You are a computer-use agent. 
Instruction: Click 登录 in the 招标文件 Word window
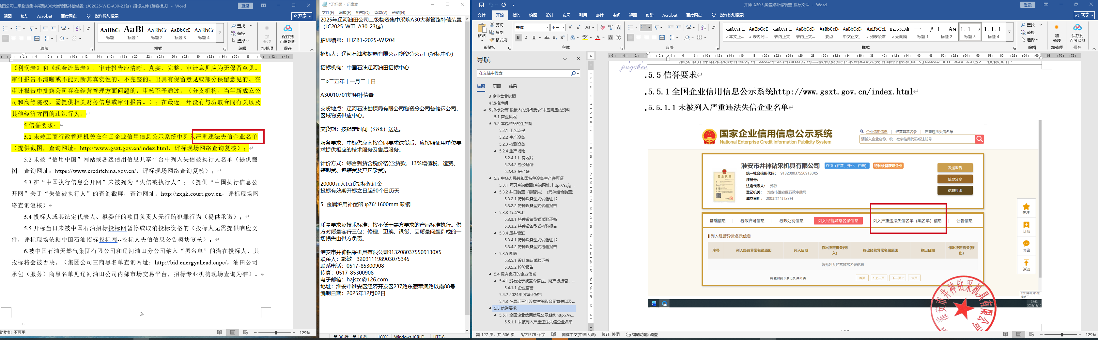pyautogui.click(x=245, y=6)
